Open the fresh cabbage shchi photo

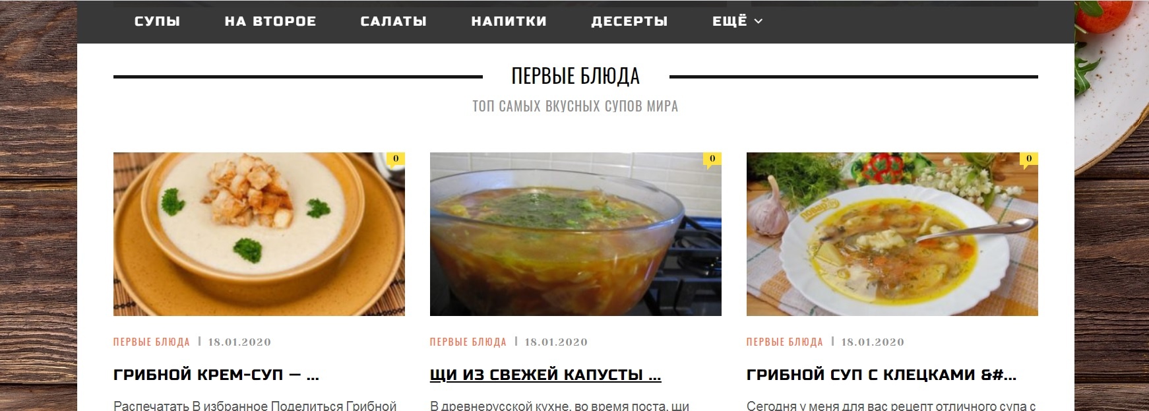[x=576, y=234]
